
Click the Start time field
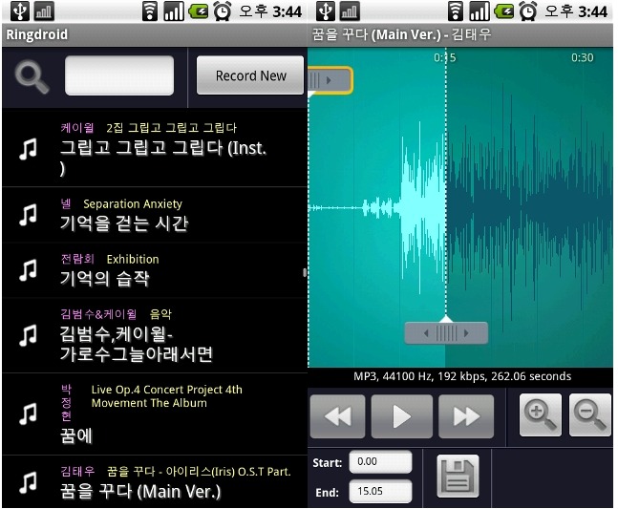pyautogui.click(x=379, y=462)
